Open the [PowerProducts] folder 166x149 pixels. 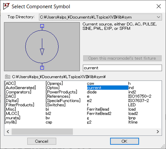[61, 92]
